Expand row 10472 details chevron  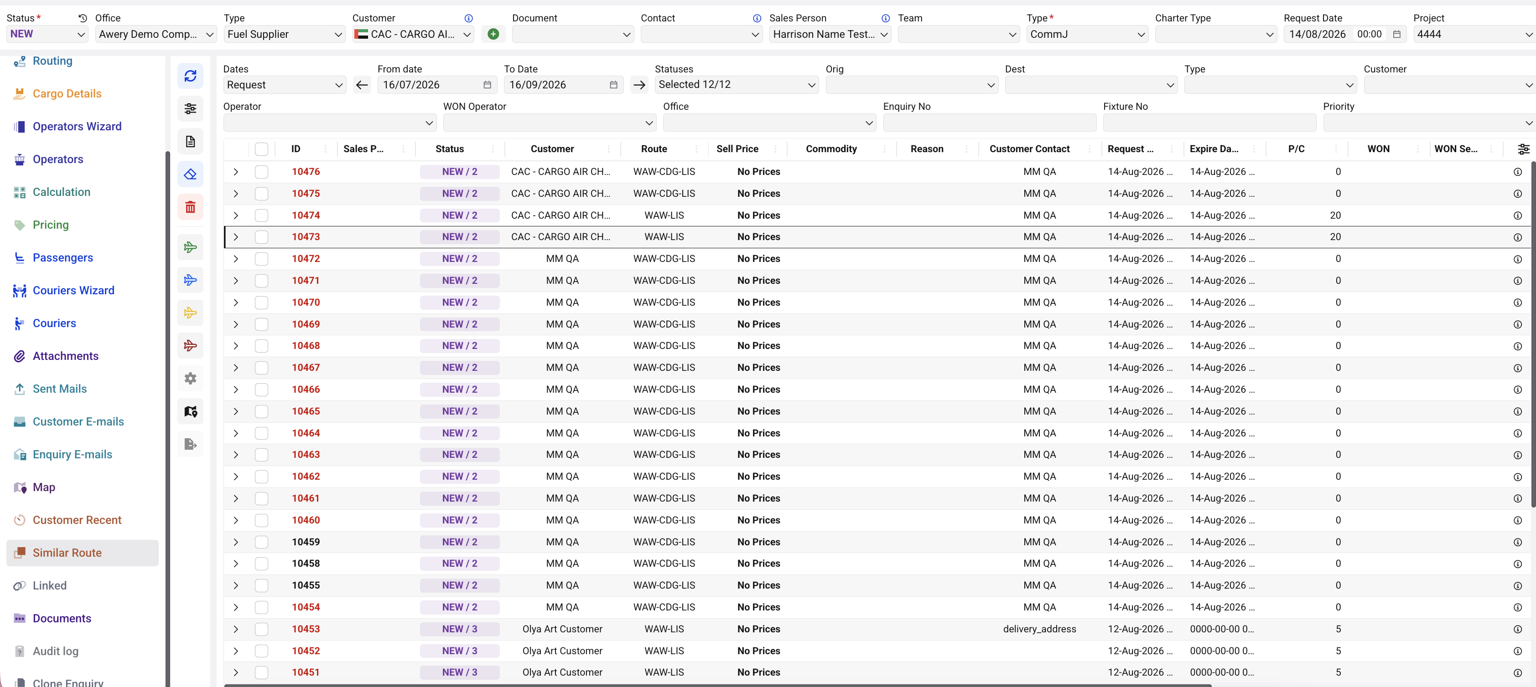point(236,259)
